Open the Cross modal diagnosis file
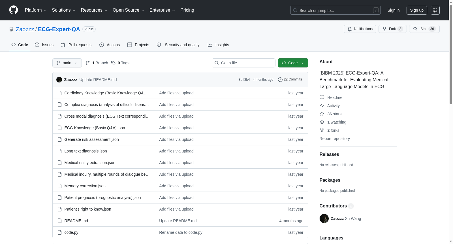The image size is (453, 244). (107, 116)
